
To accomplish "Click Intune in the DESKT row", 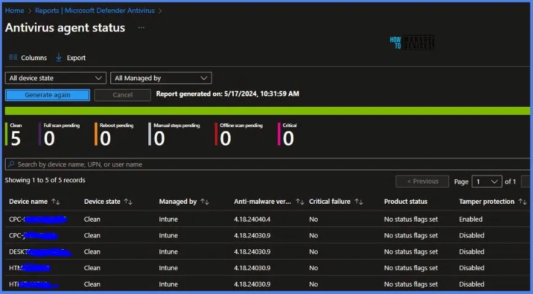I will 168,252.
